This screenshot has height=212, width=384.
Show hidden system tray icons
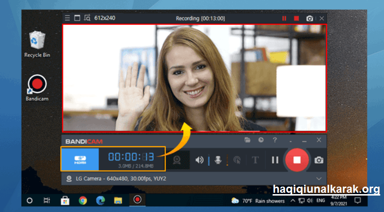tap(293, 201)
